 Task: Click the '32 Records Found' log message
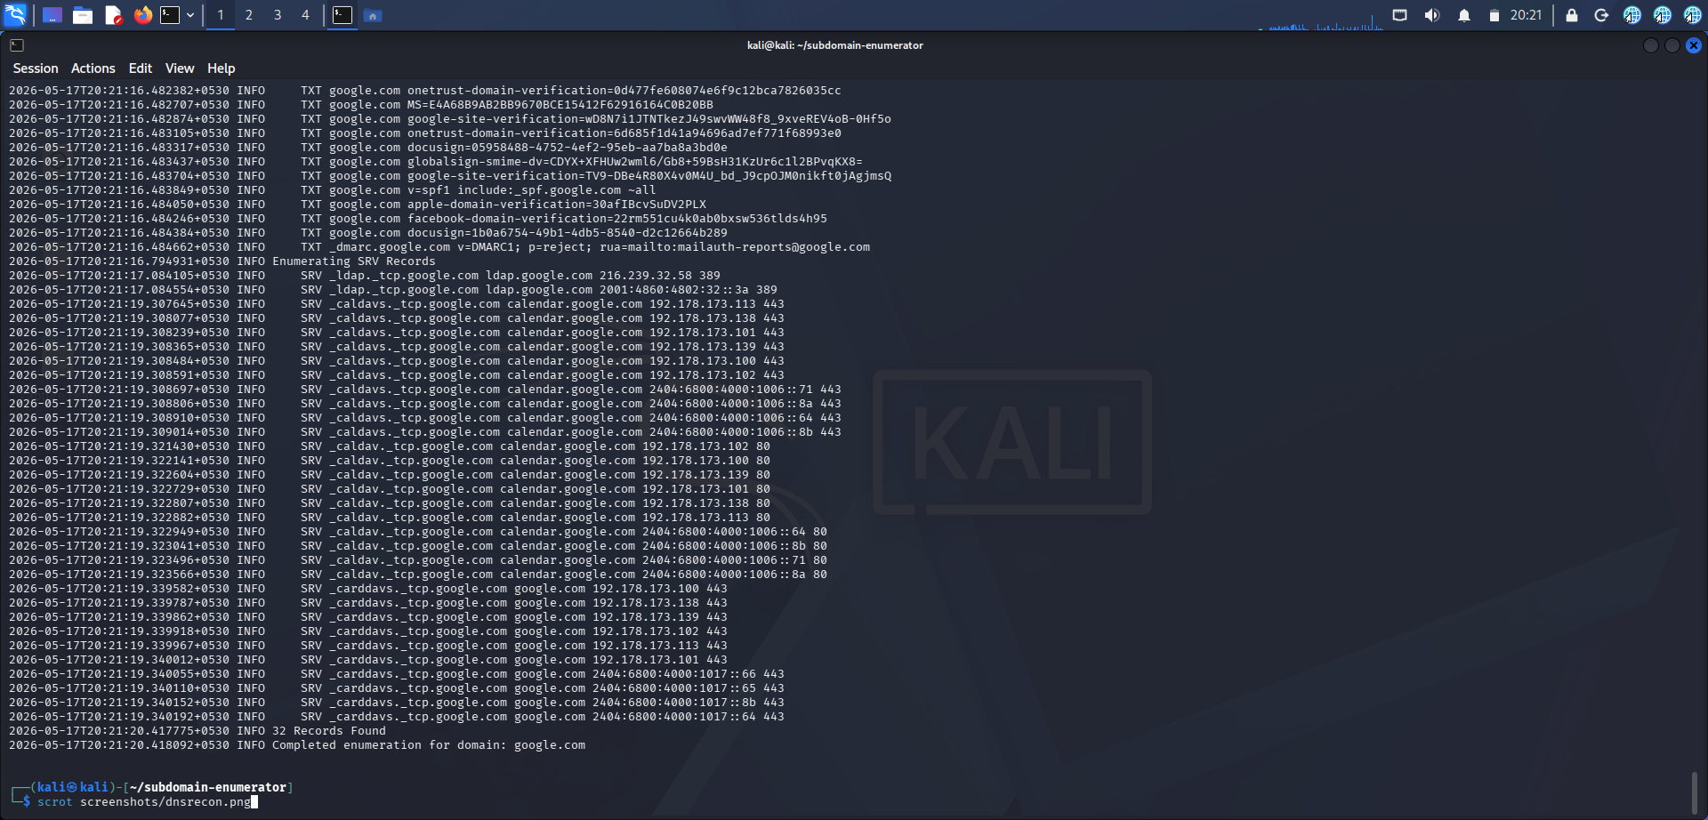click(329, 731)
